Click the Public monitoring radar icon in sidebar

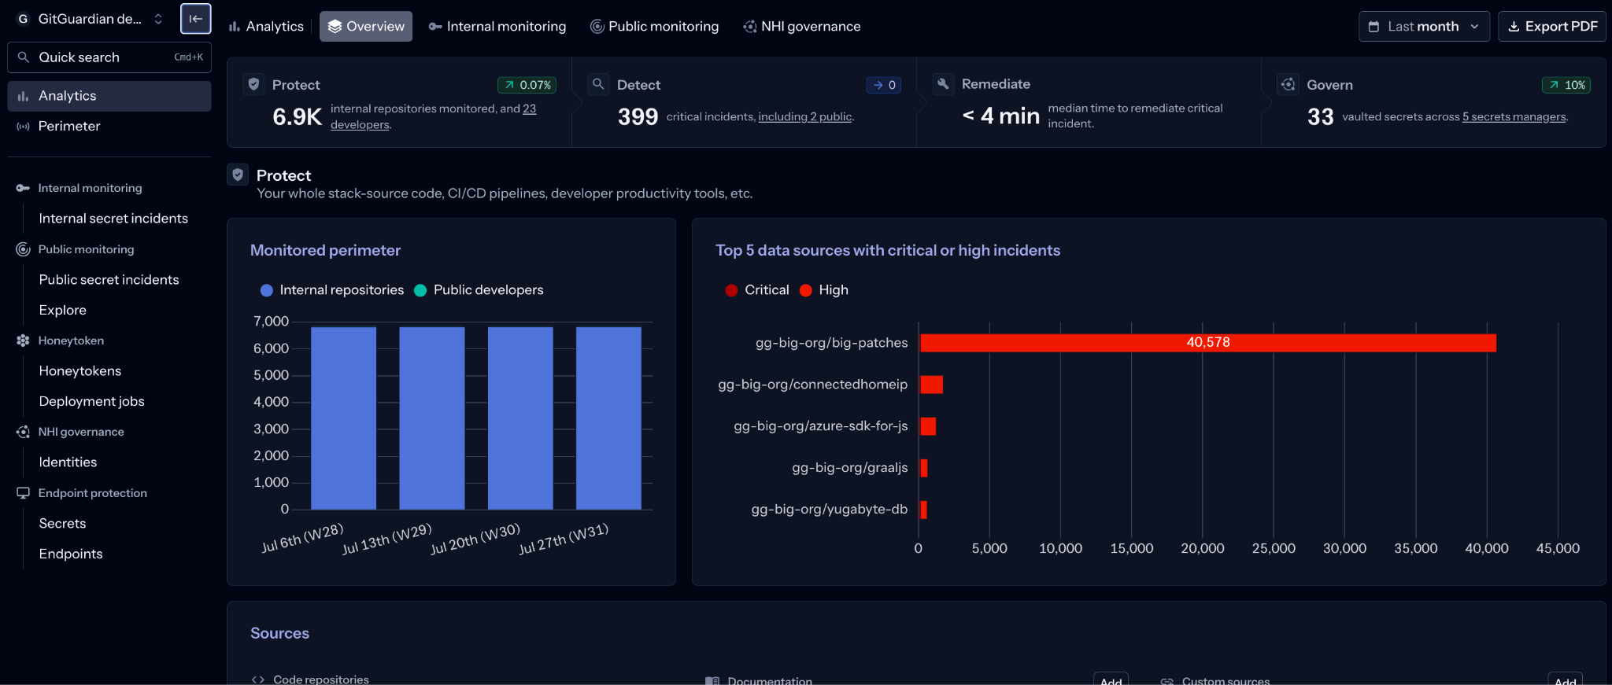point(23,249)
